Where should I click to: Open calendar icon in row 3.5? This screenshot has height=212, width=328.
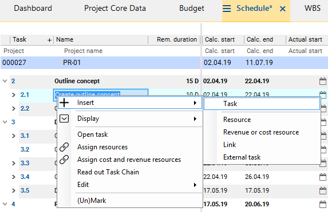(323, 190)
